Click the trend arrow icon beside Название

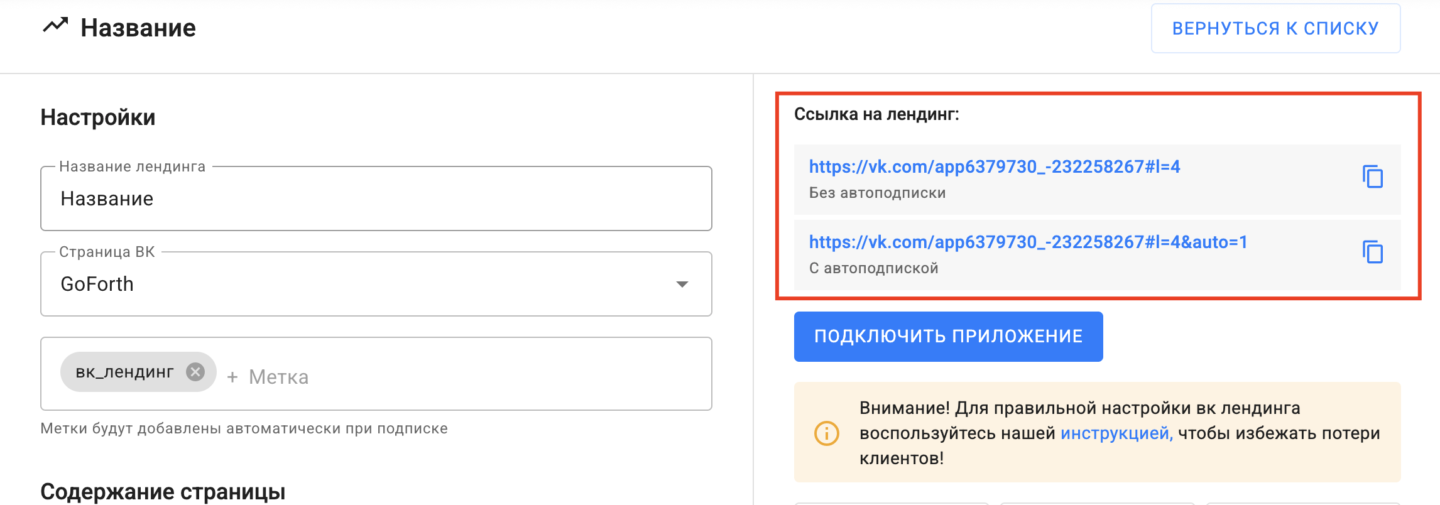(x=55, y=26)
